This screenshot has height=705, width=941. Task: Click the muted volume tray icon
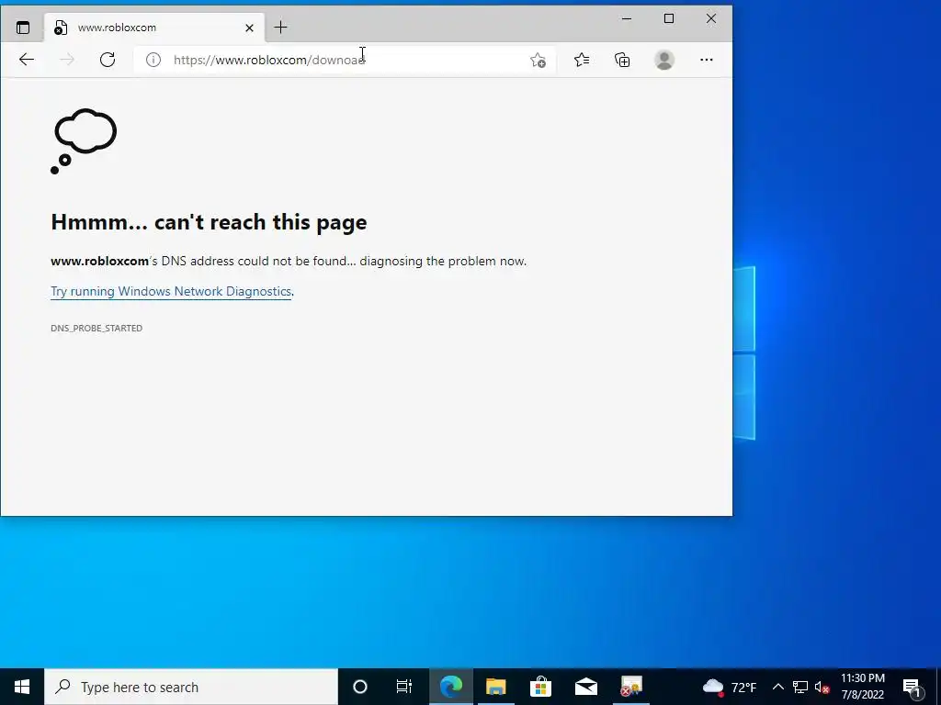point(822,687)
